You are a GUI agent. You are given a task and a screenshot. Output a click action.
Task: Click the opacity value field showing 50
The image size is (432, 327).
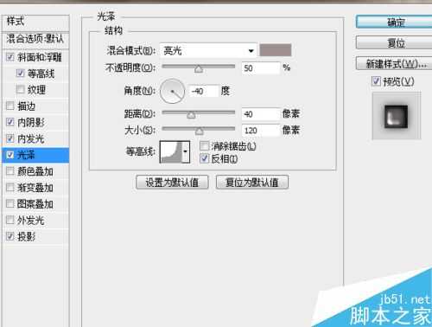coord(261,68)
